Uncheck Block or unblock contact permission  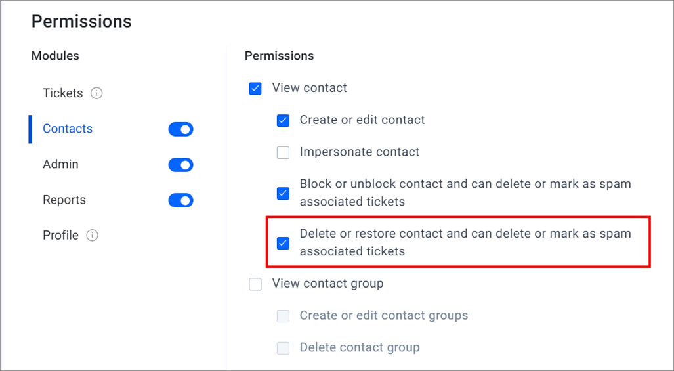283,194
